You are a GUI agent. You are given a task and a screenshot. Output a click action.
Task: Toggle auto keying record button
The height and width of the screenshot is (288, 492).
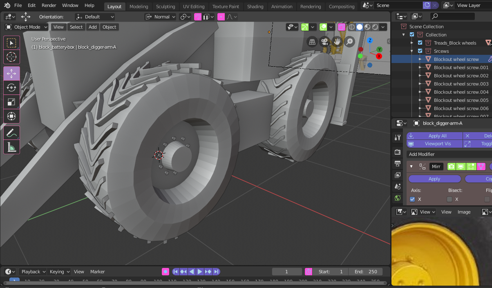click(x=165, y=272)
